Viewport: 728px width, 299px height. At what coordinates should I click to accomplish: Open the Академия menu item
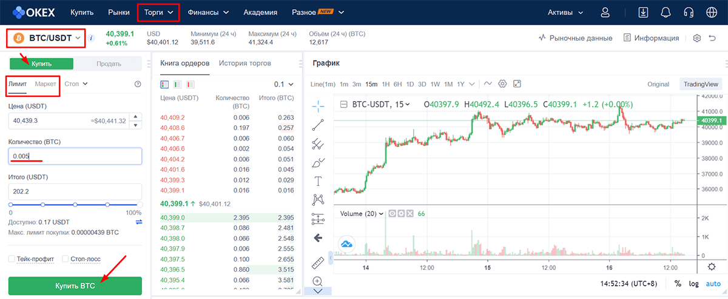[260, 12]
